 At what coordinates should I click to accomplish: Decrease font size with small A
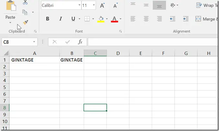pos(115,5)
